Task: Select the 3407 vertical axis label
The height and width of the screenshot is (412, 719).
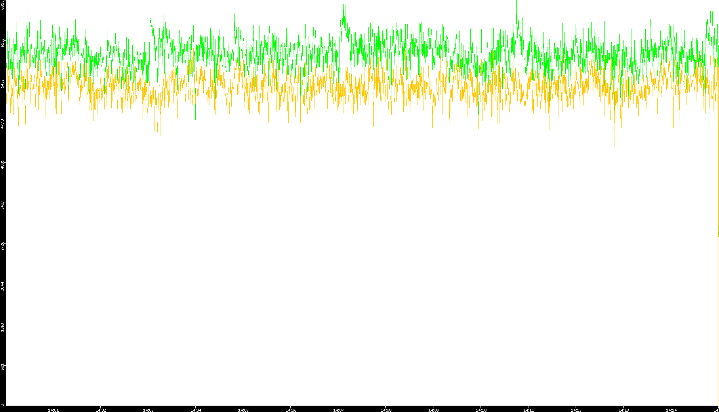Action: pos(2,205)
